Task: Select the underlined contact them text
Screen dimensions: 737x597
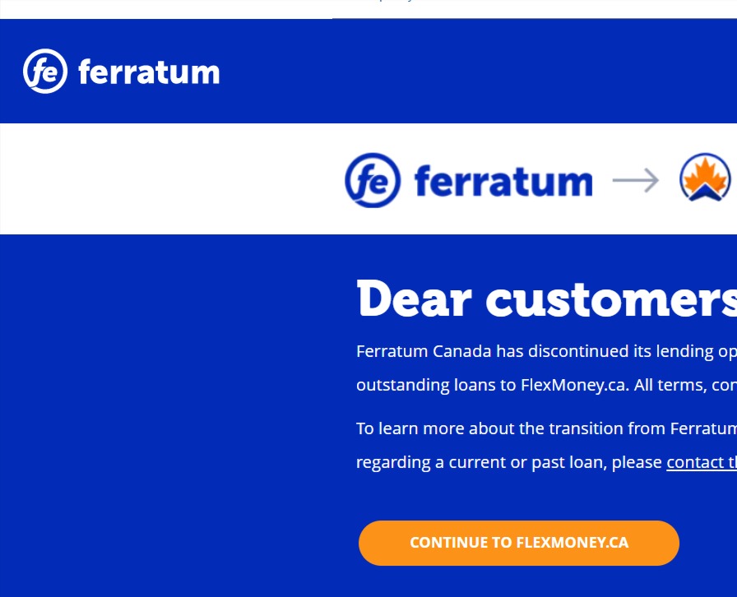Action: coord(702,462)
